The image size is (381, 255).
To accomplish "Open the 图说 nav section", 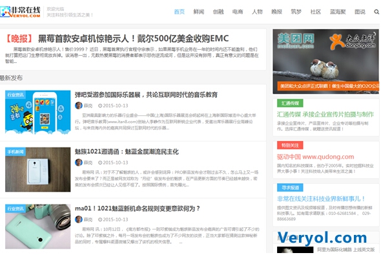I will tap(360, 12).
